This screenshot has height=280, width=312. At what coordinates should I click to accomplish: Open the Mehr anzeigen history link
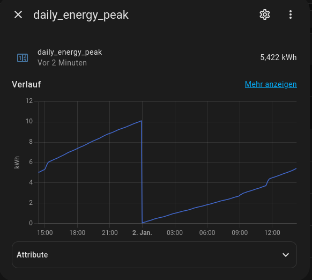point(271,84)
